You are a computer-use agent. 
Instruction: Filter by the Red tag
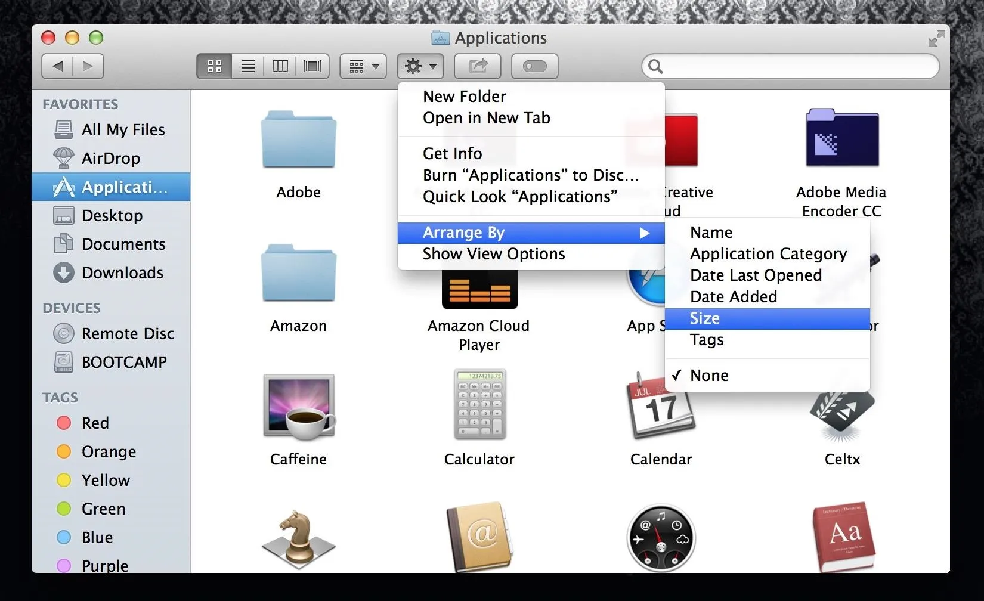click(x=110, y=423)
